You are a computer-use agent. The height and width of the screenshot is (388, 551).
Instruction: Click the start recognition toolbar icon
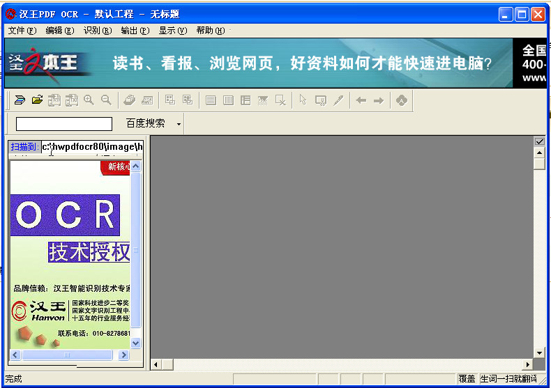pos(401,100)
